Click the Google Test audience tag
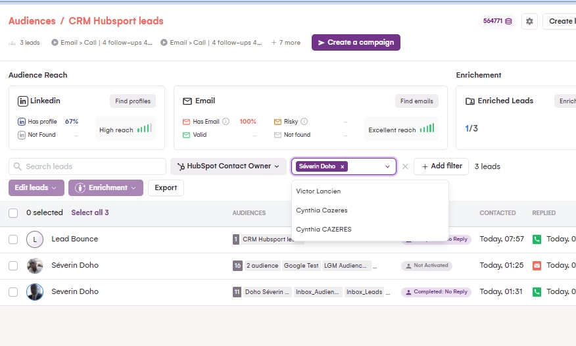 301,266
